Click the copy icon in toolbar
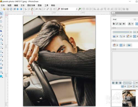 (29, 9)
